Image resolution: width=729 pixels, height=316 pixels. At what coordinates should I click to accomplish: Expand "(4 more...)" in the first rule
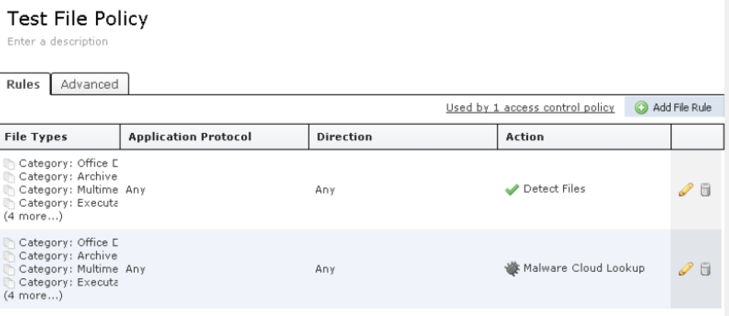[33, 216]
